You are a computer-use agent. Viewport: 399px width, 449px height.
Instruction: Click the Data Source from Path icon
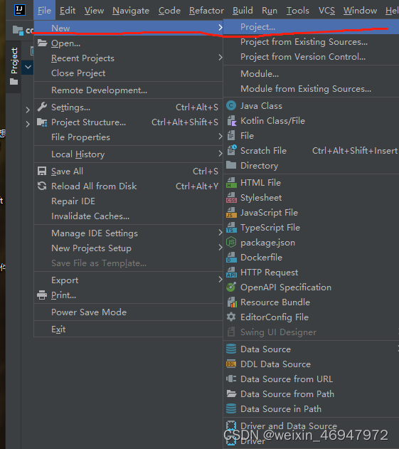coord(231,393)
